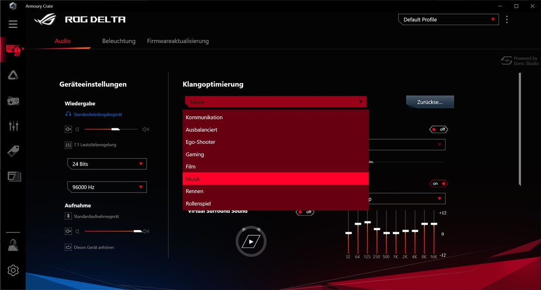Click the vertical scrollbar on the right

pyautogui.click(x=519, y=129)
